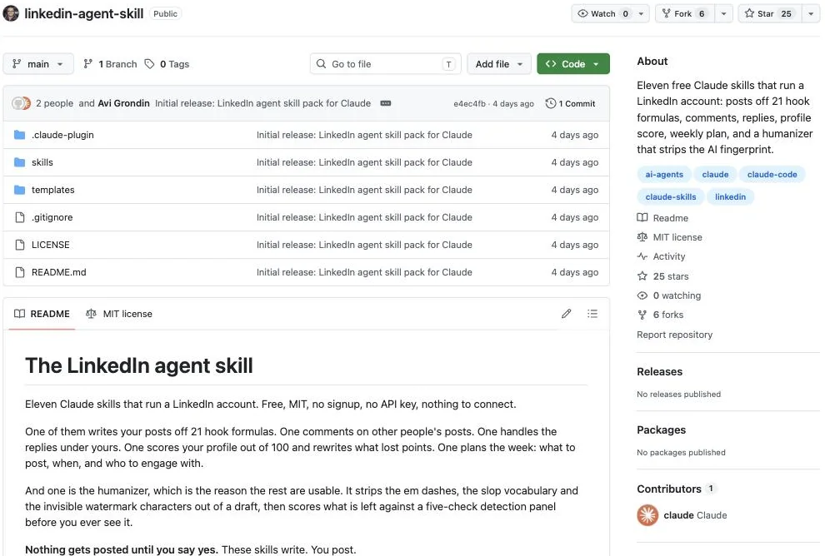Open the .gitignore file

click(x=52, y=217)
